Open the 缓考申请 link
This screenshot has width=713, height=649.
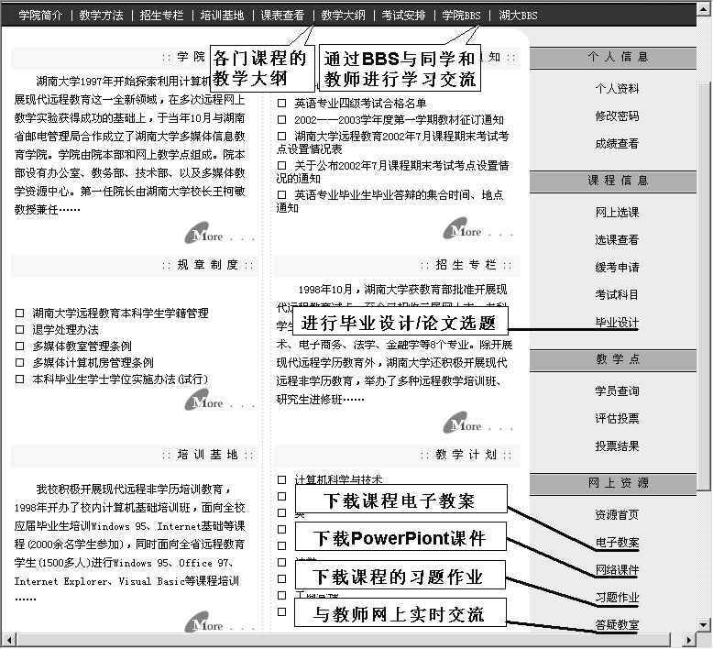[617, 267]
